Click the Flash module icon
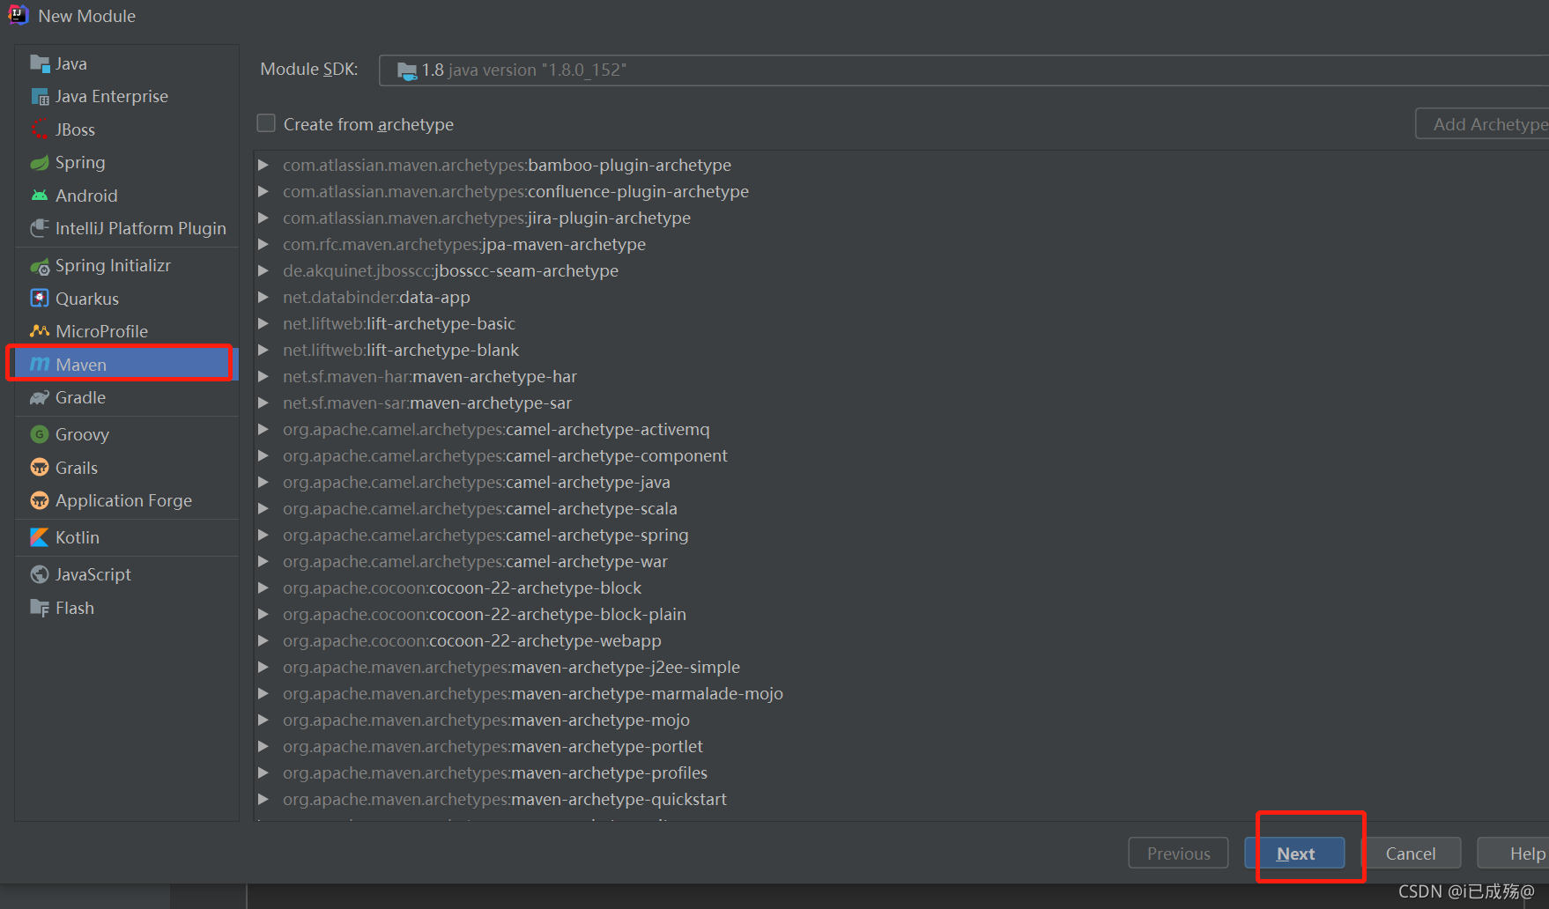1549x909 pixels. click(x=40, y=608)
